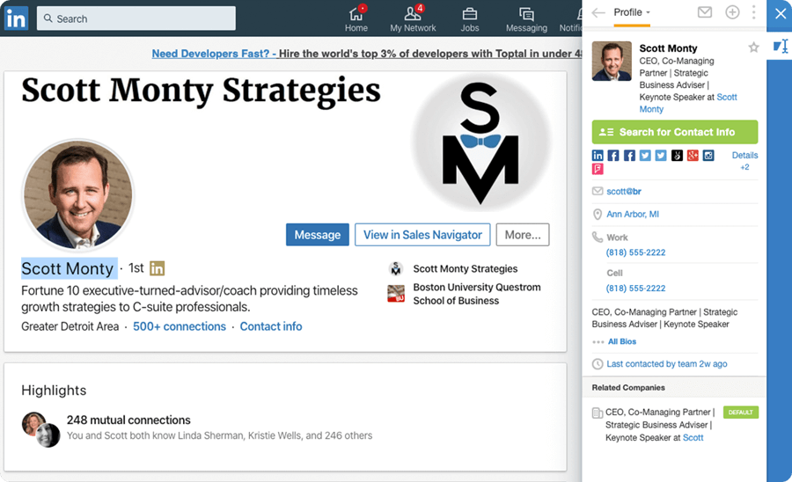Click the sidebar Scott Monty photo thumbnail
The height and width of the screenshot is (482, 792).
tap(612, 61)
